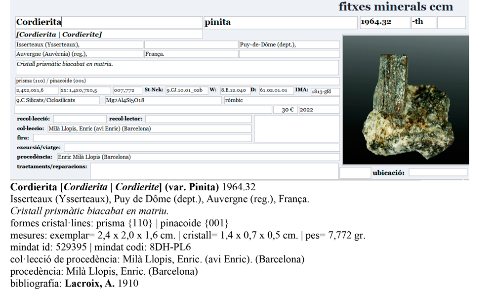Select the W code field 8.E.12.040
Image resolution: width=494 pixels, height=292 pixels.
235,90
